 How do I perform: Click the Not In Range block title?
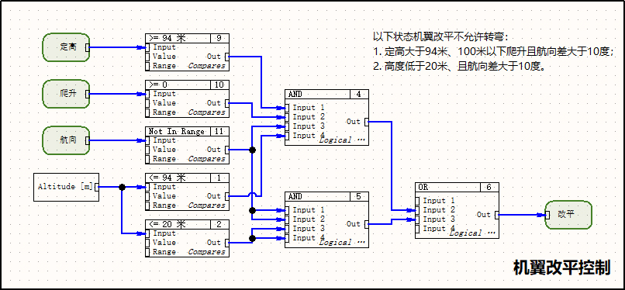(x=178, y=132)
